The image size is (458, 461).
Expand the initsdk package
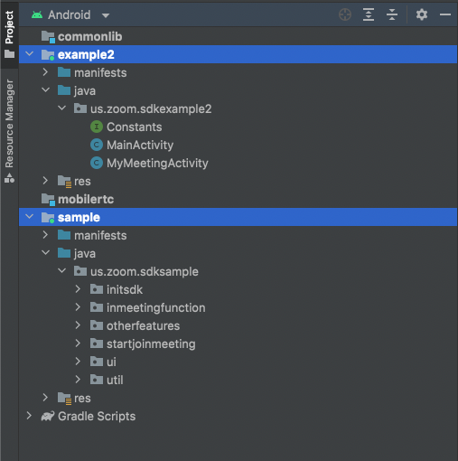78,289
